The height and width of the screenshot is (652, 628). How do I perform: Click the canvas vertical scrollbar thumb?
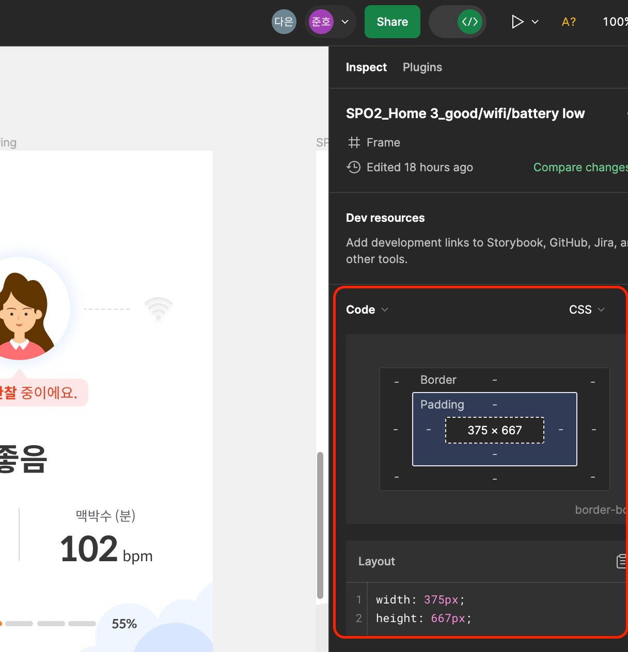(x=320, y=526)
